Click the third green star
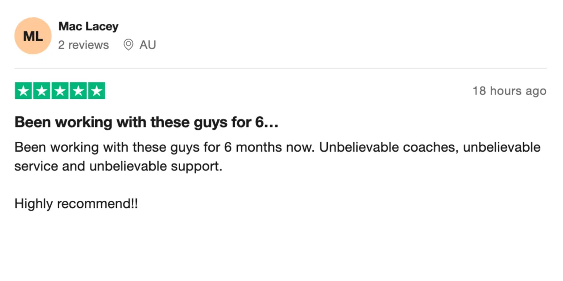Screen dimensions: 563x281 coord(60,91)
